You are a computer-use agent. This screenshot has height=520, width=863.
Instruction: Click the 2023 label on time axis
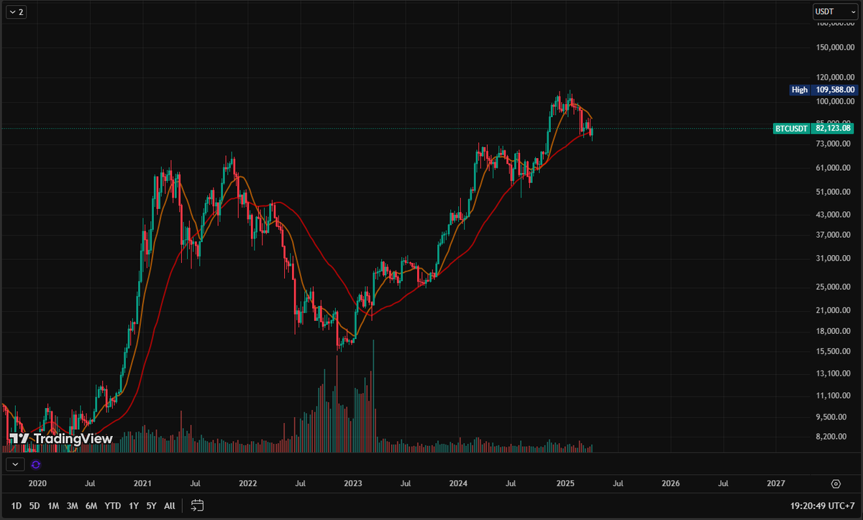[353, 484]
